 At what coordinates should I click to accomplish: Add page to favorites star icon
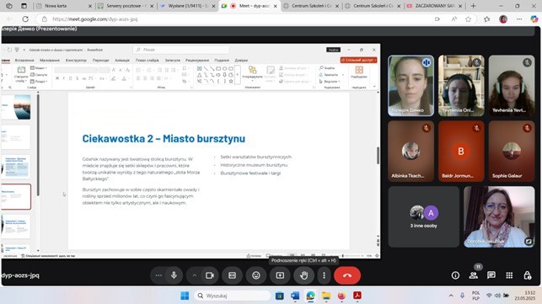click(x=468, y=19)
